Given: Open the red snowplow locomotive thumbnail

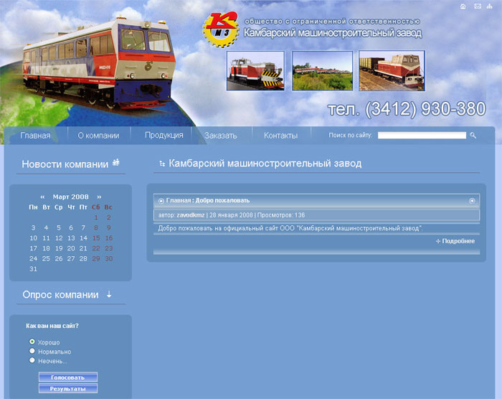Looking at the screenshot, I should (x=255, y=70).
